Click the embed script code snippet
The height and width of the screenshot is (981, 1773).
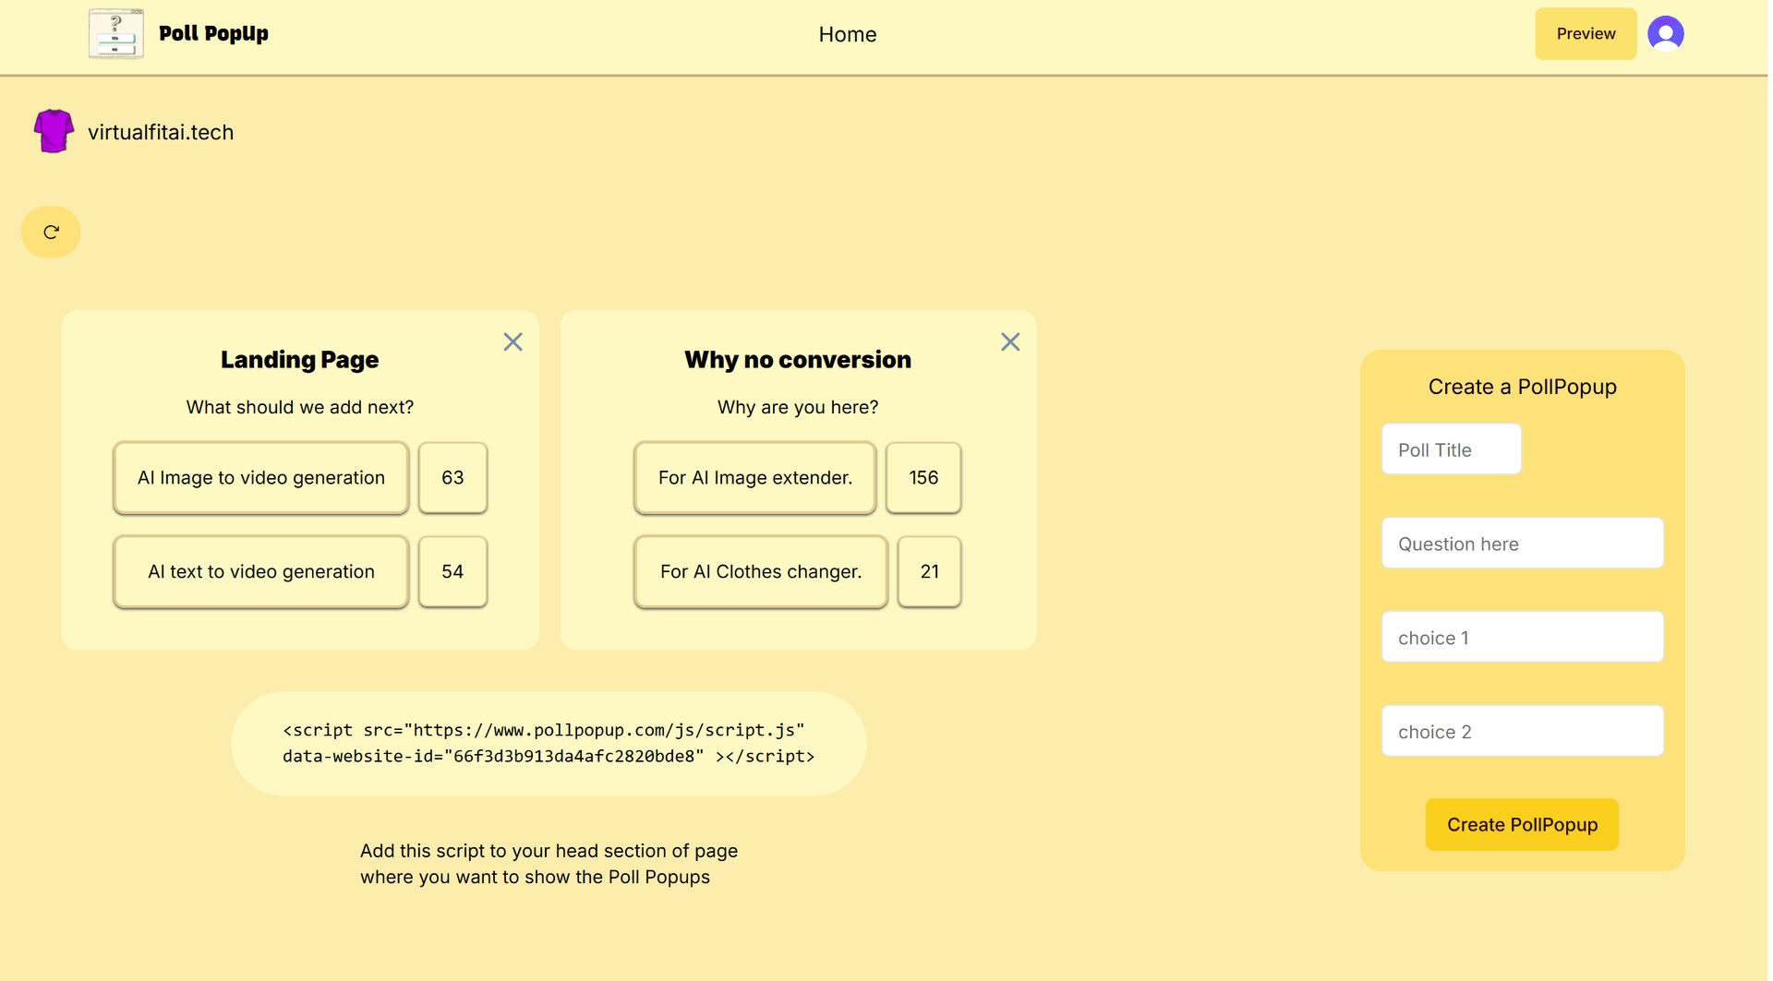click(x=548, y=743)
